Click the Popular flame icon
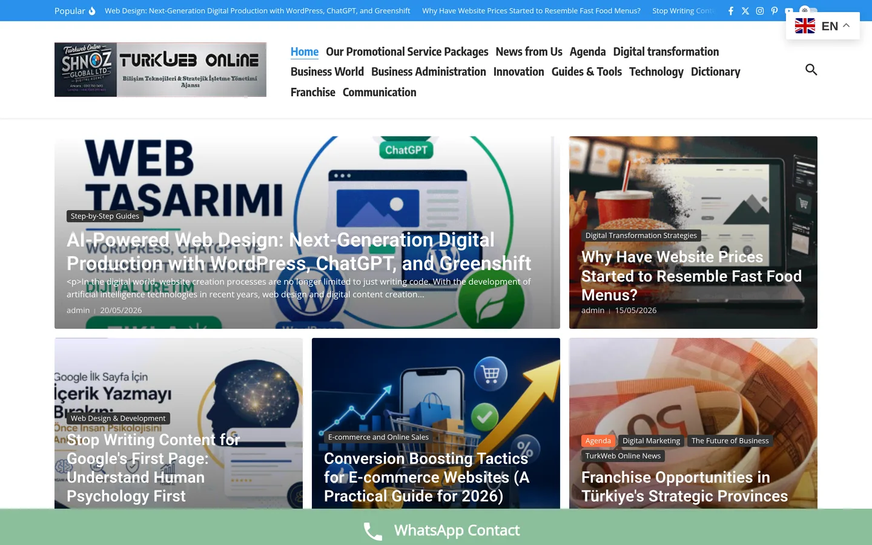The image size is (872, 545). point(92,11)
